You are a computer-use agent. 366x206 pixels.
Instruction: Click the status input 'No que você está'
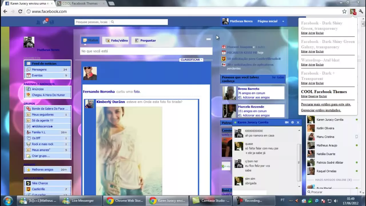click(146, 51)
